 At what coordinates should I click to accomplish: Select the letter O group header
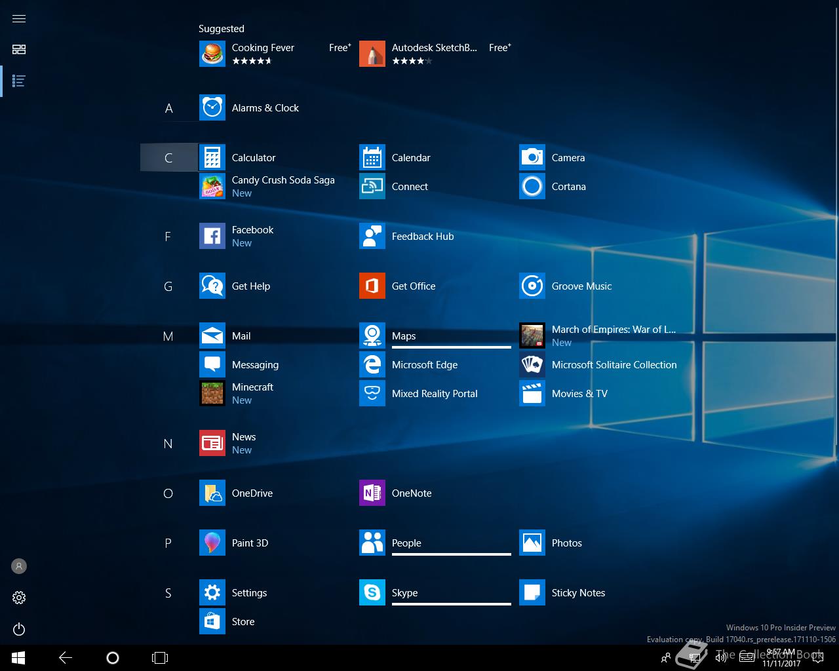point(168,493)
